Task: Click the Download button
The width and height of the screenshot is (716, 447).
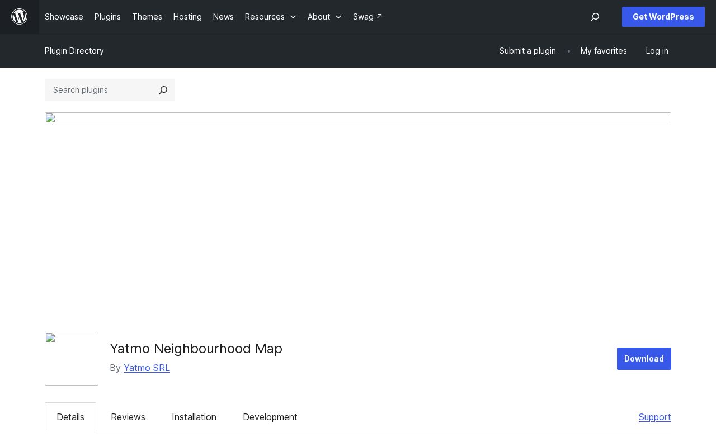Action: pyautogui.click(x=644, y=359)
